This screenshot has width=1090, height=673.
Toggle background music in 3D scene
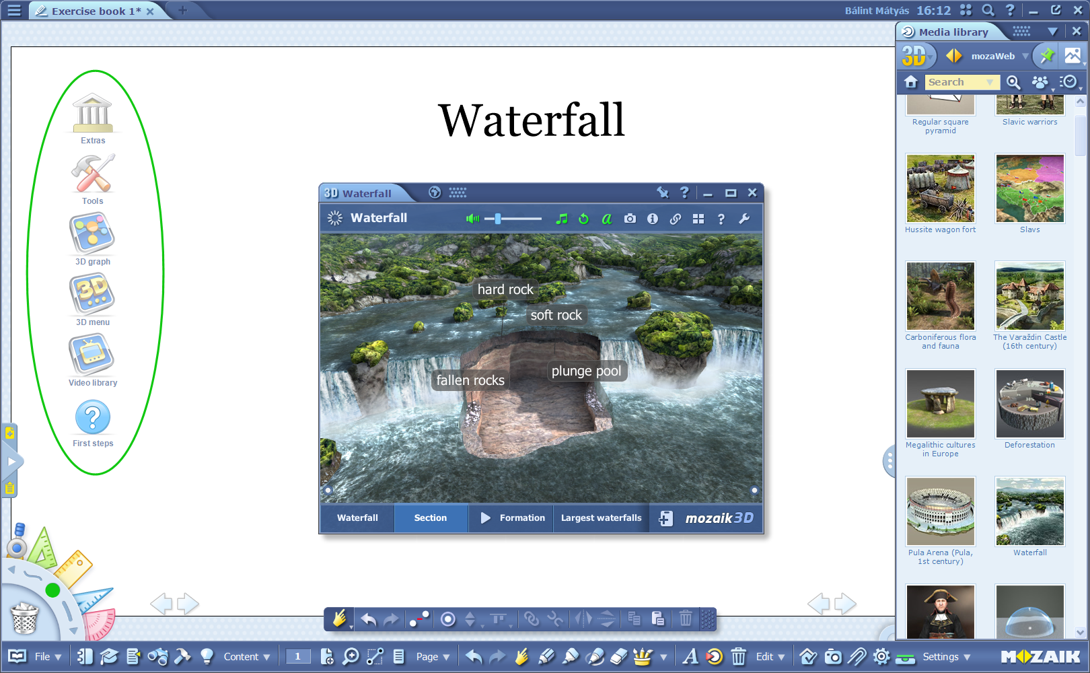click(x=562, y=219)
